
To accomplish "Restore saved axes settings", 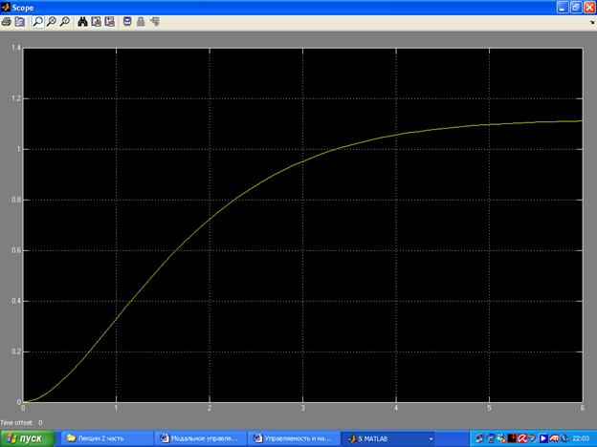I will click(x=110, y=22).
